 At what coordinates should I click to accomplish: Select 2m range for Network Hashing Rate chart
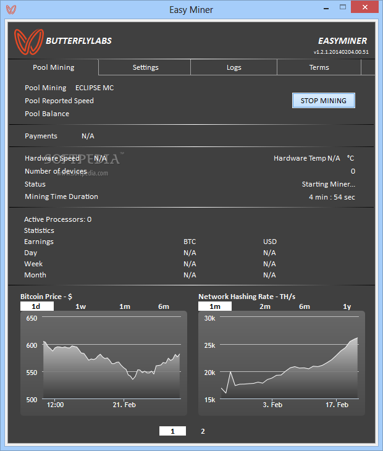(x=265, y=306)
